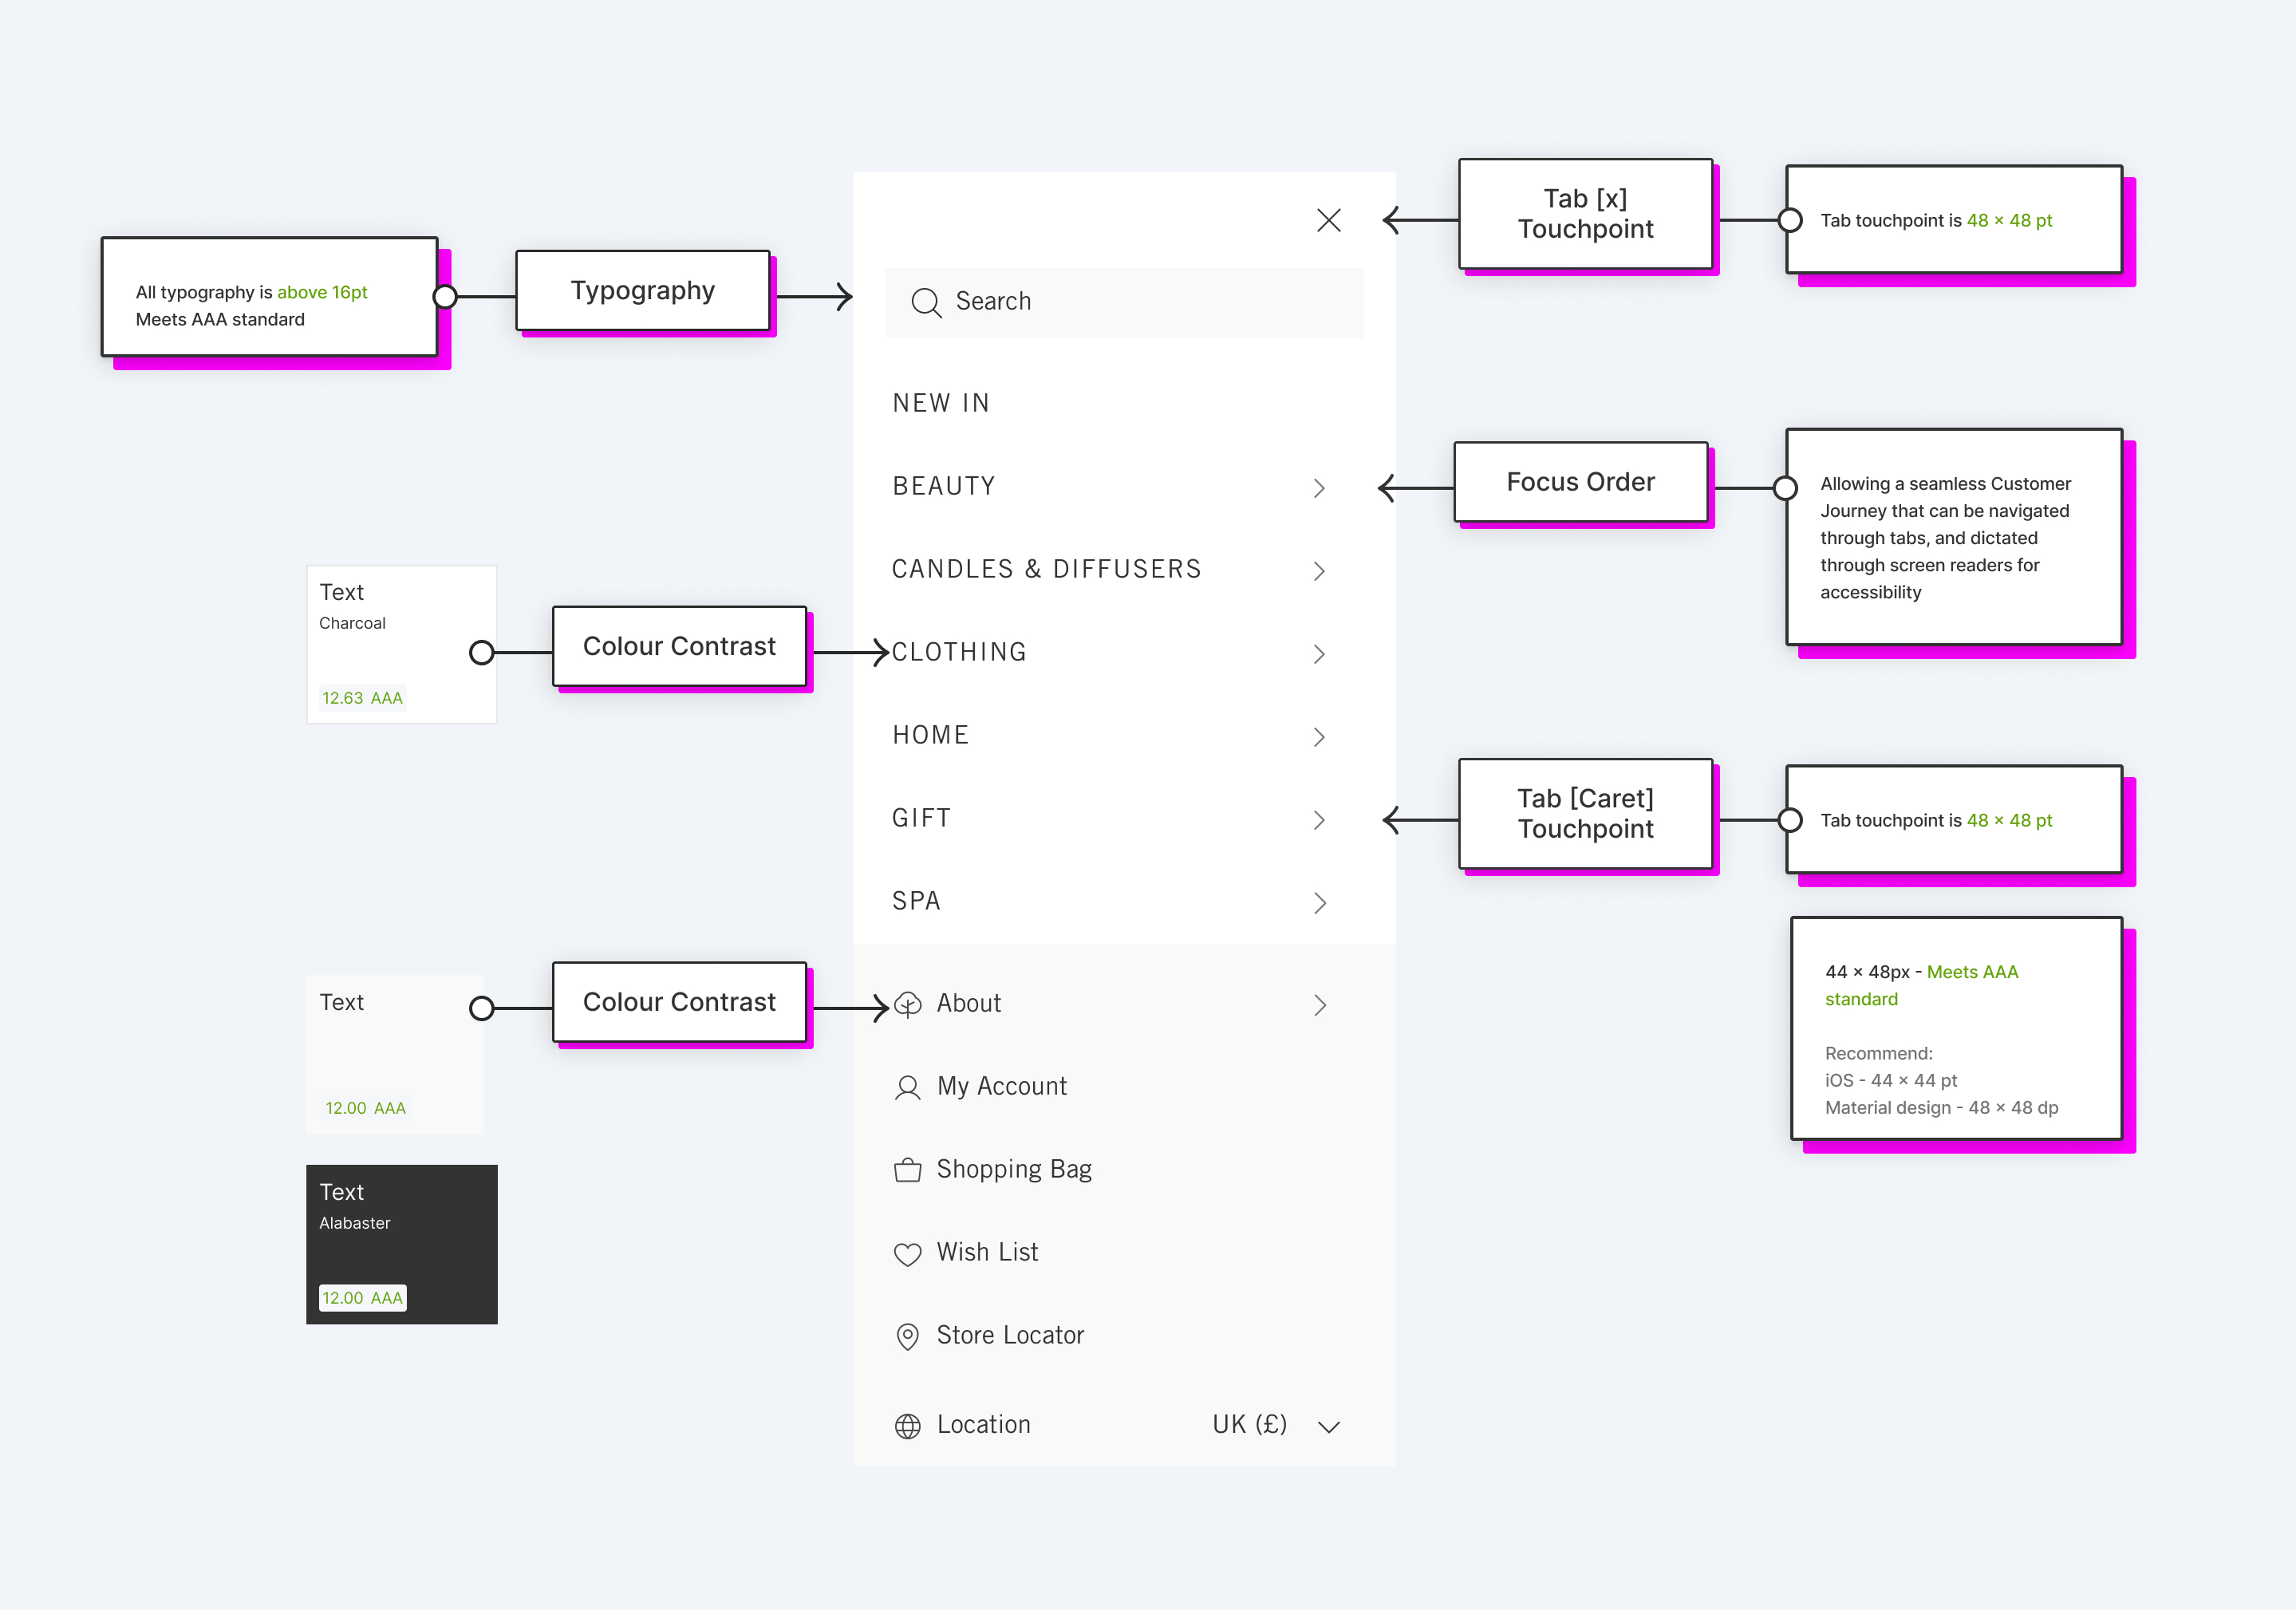Open the Shopping Bag icon
This screenshot has width=2296, height=1610.
click(908, 1169)
